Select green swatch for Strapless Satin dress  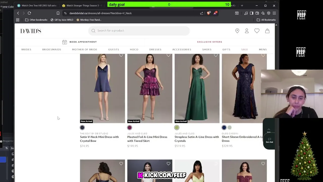[177, 128]
